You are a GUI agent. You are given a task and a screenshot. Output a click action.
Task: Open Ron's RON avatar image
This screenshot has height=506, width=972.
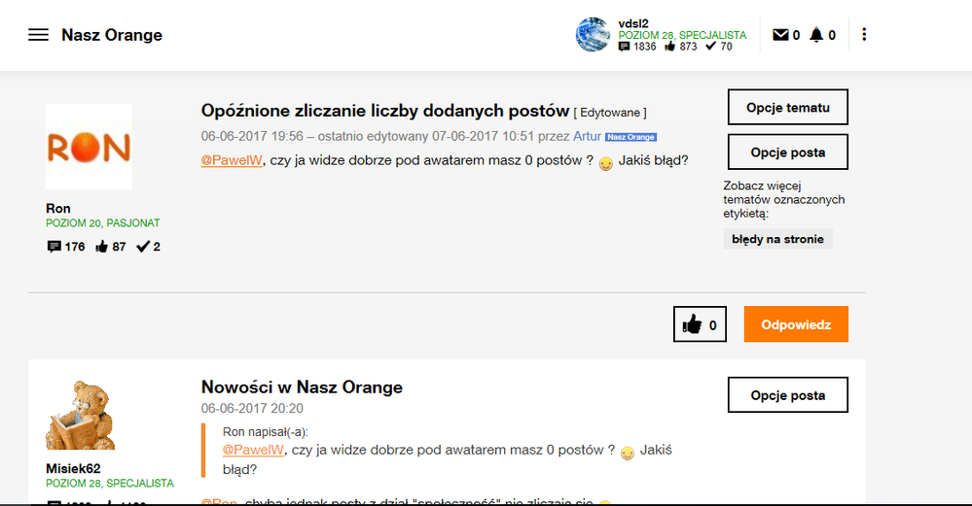89,147
